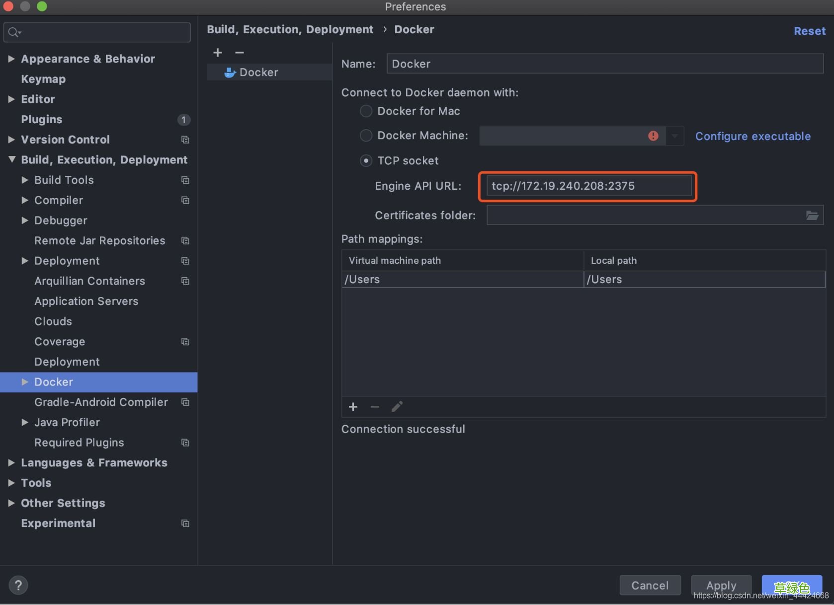
Task: Open Experimental settings
Action: (x=58, y=523)
